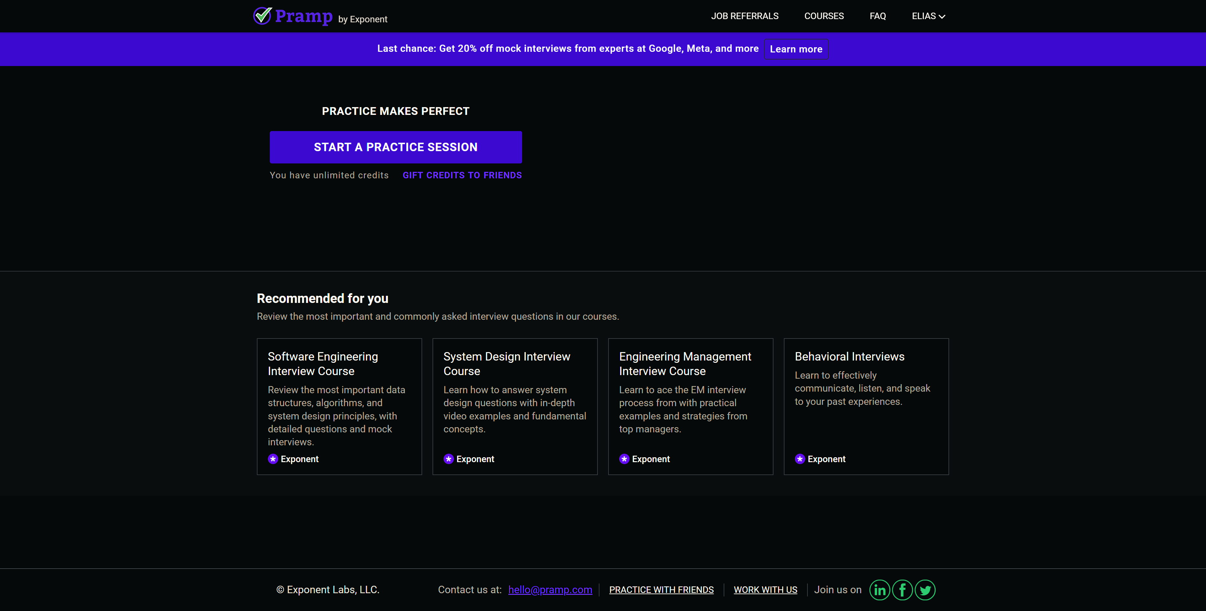1206x611 pixels.
Task: Click Exponent star icon on System Design card
Action: coord(448,459)
